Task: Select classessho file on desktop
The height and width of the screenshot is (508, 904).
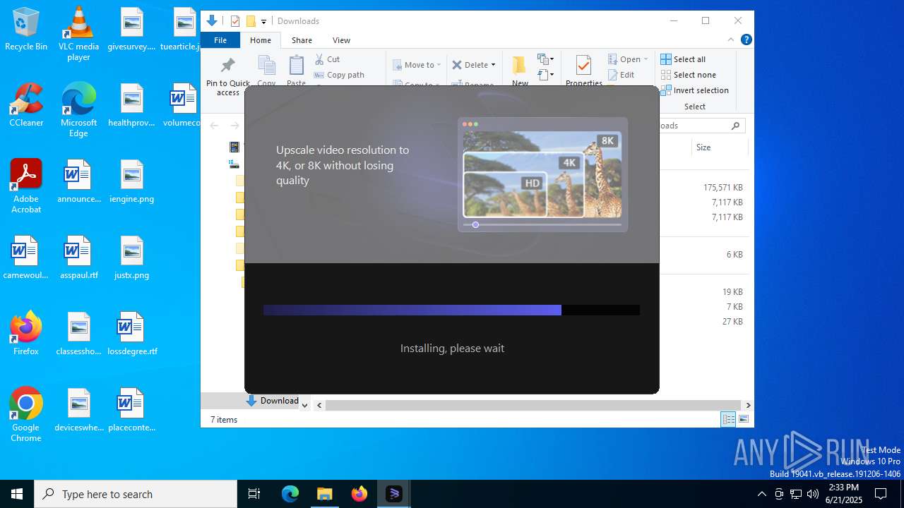Action: (78, 334)
